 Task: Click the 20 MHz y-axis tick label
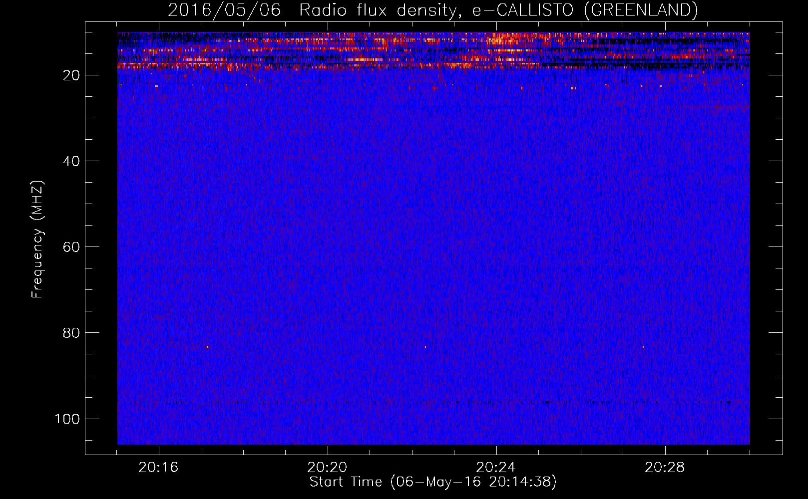(x=71, y=75)
